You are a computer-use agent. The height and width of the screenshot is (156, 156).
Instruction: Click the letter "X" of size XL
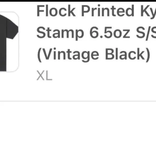click(41, 75)
